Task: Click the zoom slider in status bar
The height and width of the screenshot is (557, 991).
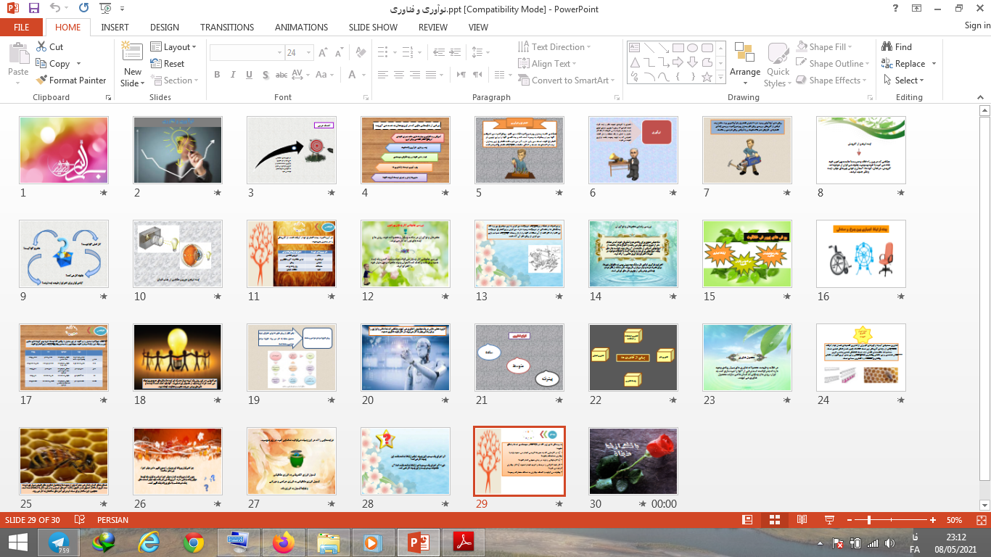Action: coord(868,520)
